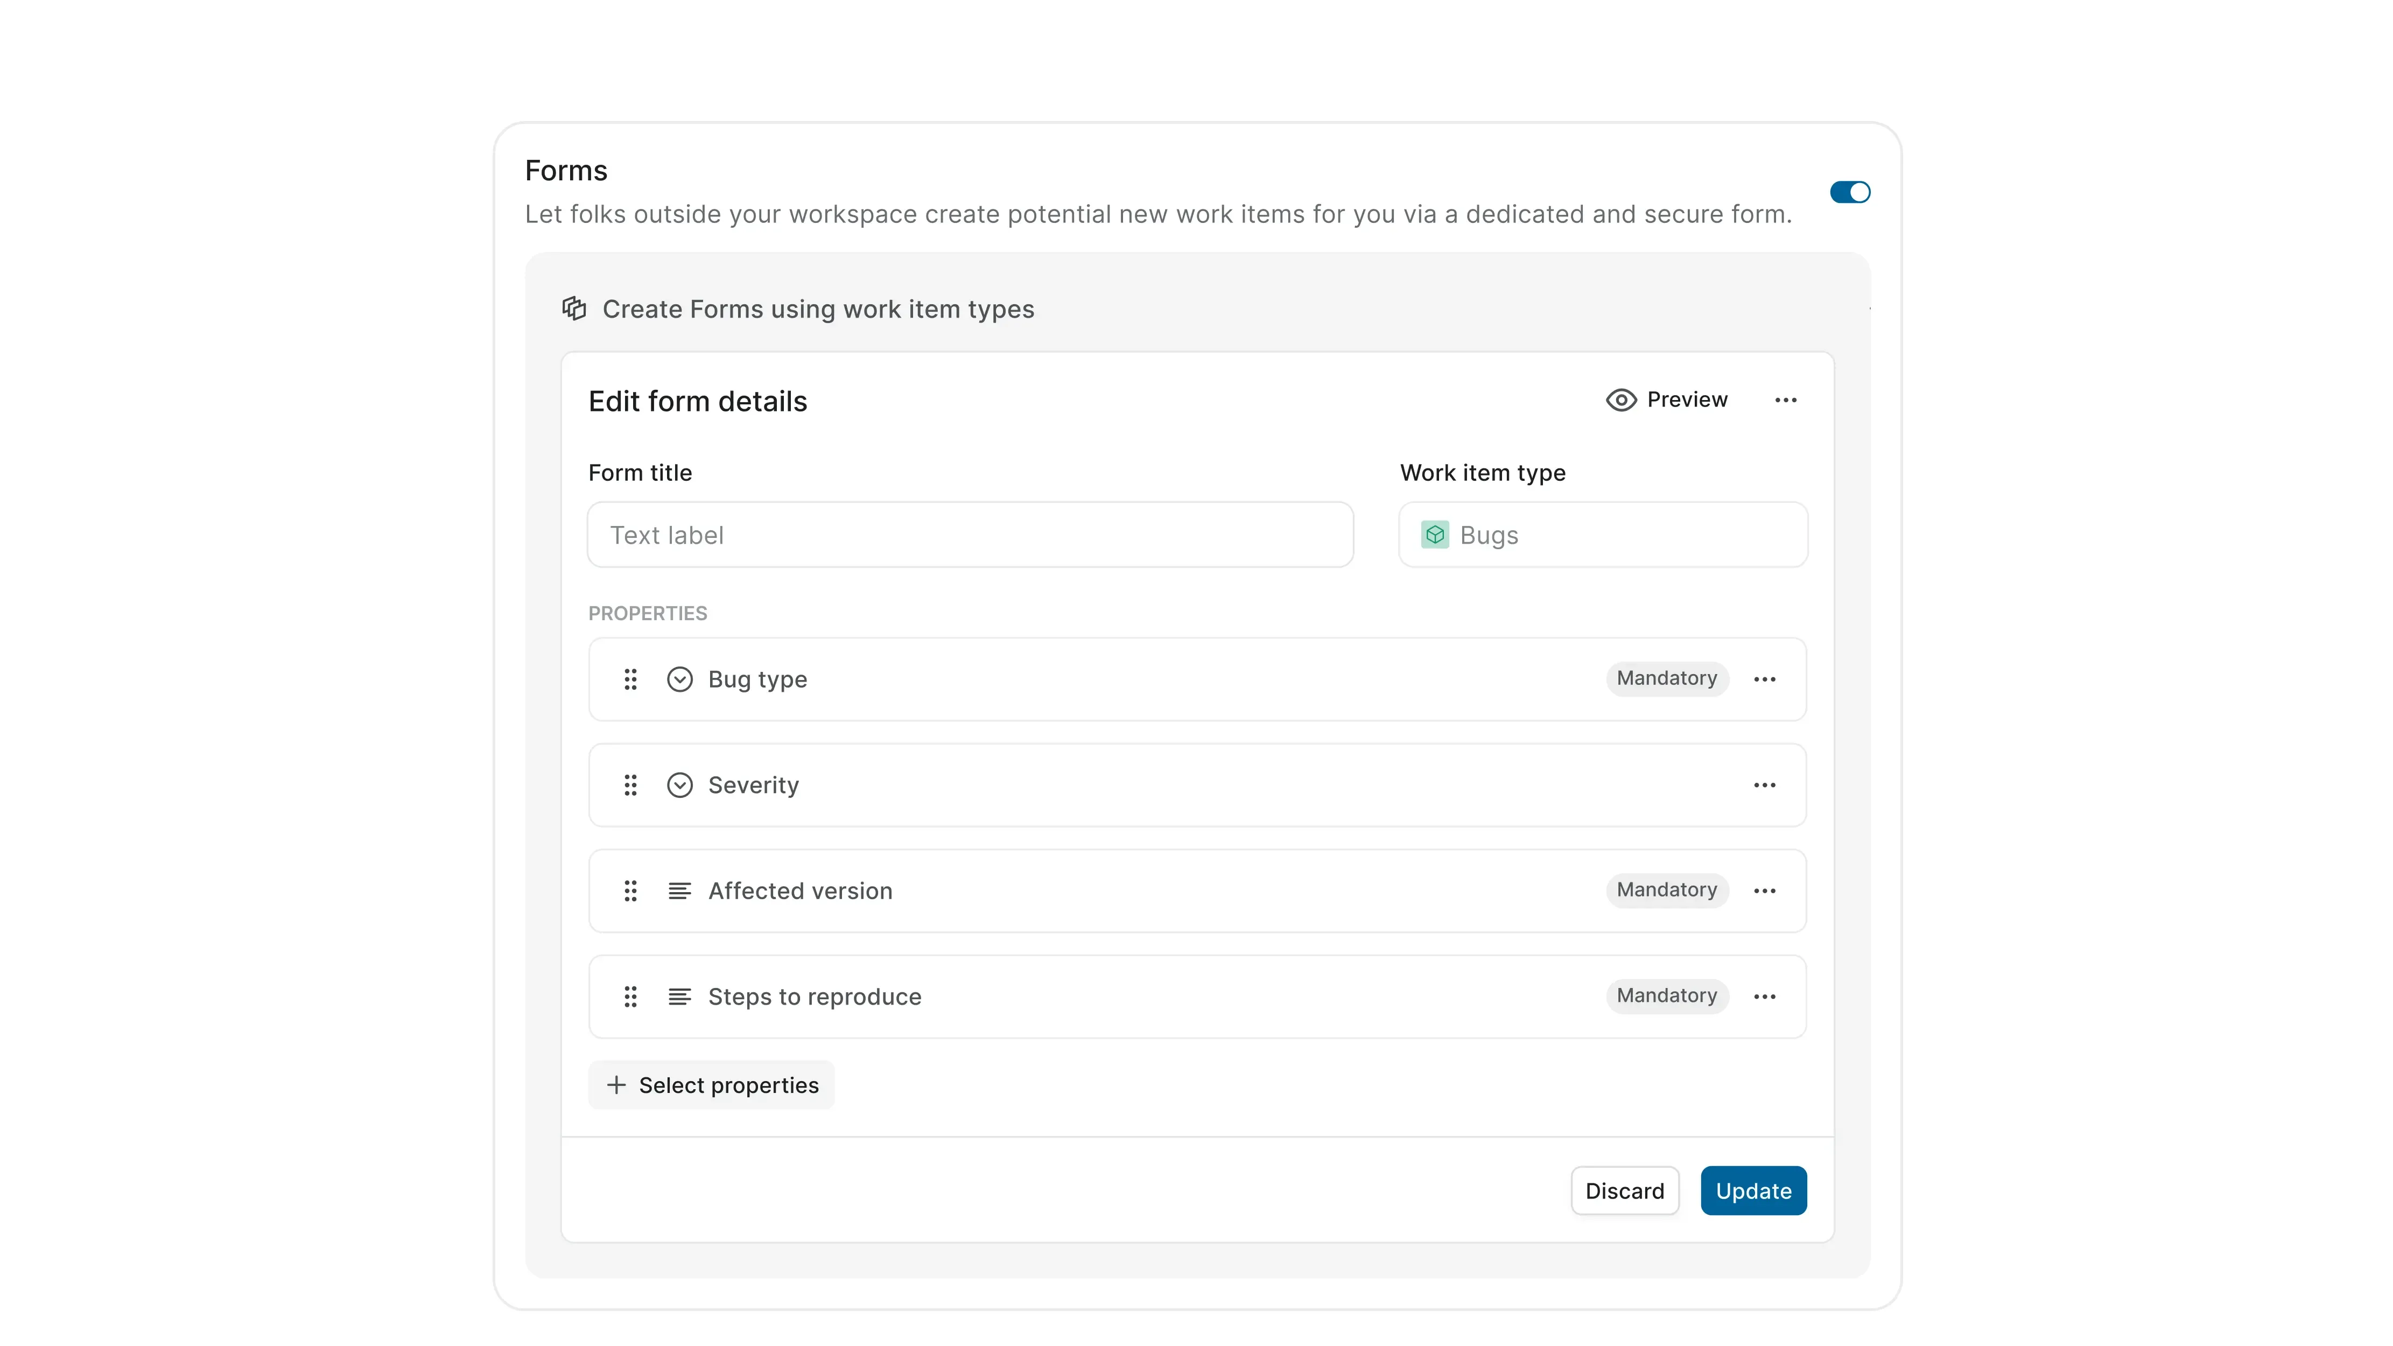The width and height of the screenshot is (2393, 1346).
Task: Click the drag handle beside Steps to reproduce
Action: point(631,996)
